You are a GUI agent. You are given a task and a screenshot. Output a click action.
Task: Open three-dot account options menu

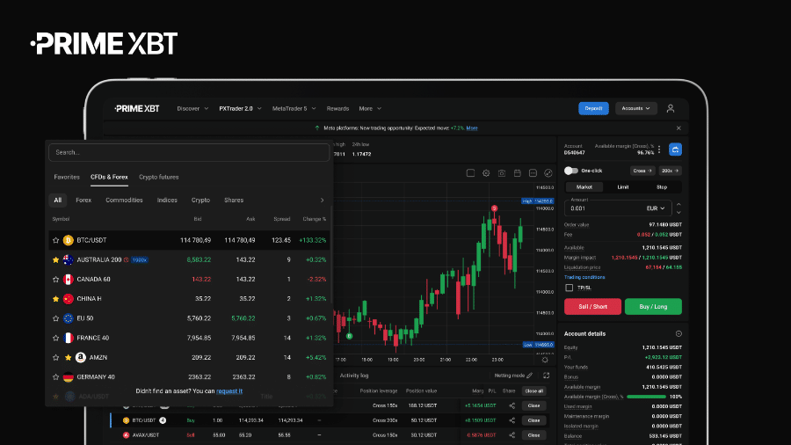click(659, 150)
